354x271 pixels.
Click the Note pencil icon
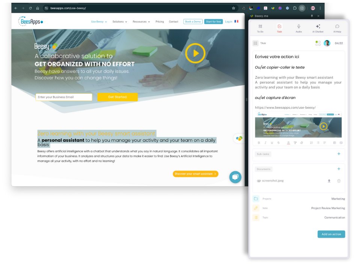pos(256,208)
